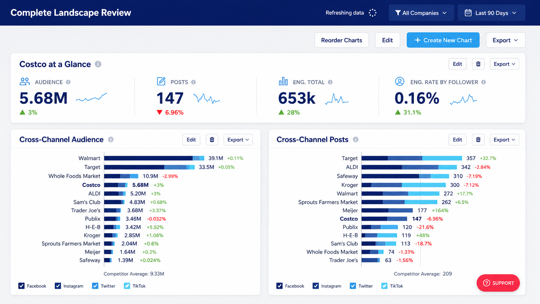Click the calendar icon in the date range selector
Image resolution: width=540 pixels, height=304 pixels.
pos(468,13)
